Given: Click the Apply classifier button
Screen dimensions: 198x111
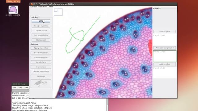Looking at the screenshot, I should (41, 48).
